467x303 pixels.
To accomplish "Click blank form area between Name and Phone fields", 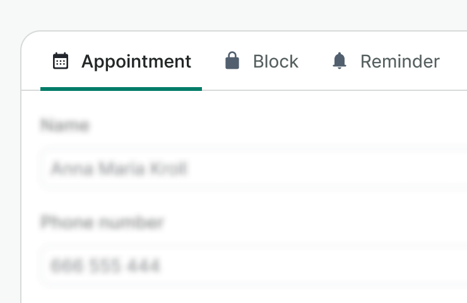I will [252, 199].
